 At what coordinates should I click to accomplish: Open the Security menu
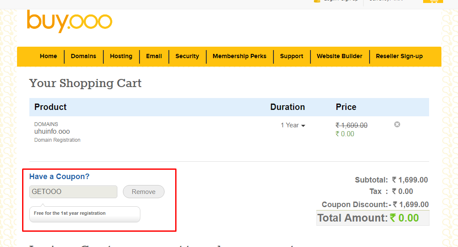click(187, 56)
